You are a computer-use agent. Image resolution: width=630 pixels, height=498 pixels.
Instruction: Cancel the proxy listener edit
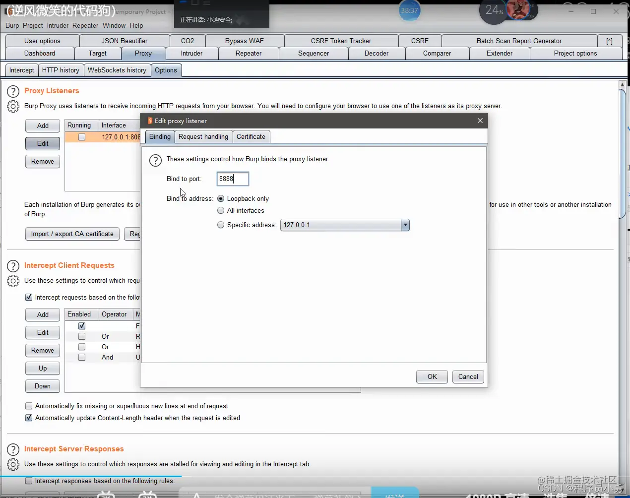point(468,376)
